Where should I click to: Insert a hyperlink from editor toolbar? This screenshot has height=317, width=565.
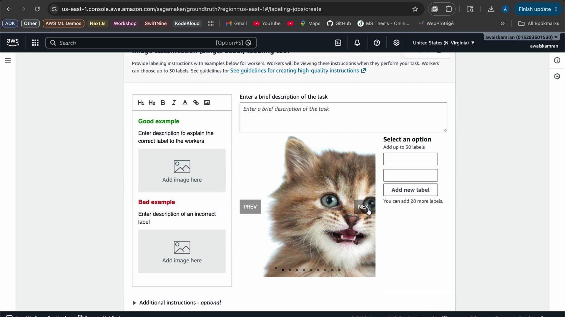coord(196,103)
